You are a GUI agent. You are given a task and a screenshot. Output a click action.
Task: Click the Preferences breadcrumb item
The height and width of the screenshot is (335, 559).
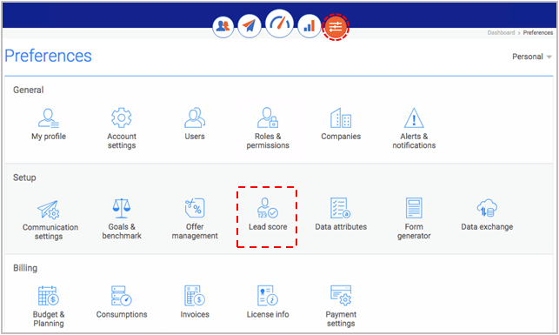click(538, 32)
